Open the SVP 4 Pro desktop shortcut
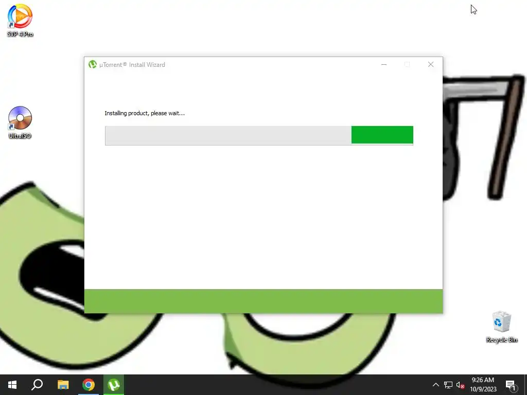 [20, 20]
